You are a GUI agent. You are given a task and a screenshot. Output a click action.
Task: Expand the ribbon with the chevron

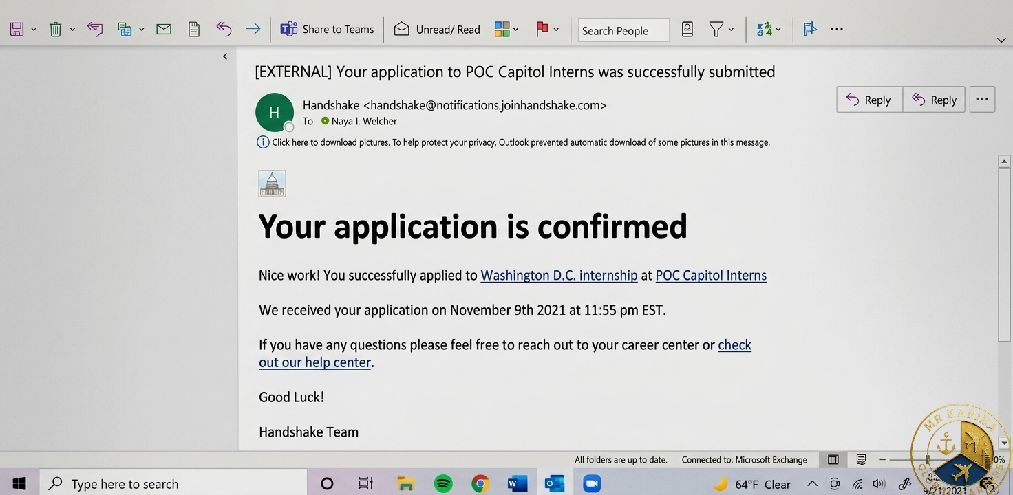click(x=1001, y=41)
